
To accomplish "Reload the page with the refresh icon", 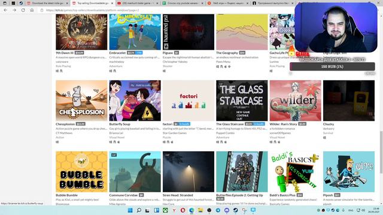I will coord(23,10).
